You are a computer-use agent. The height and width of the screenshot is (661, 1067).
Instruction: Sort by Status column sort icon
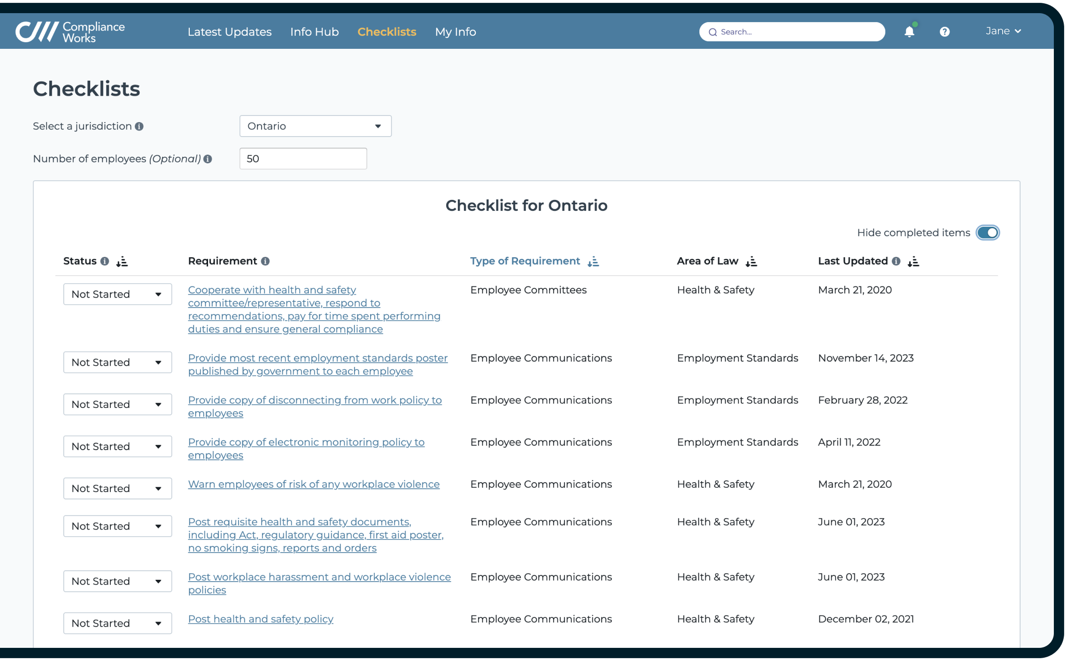pos(122,261)
